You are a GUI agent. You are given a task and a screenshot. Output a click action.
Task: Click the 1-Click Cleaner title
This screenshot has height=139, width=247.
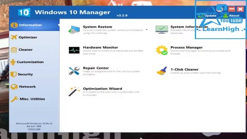click(x=184, y=69)
